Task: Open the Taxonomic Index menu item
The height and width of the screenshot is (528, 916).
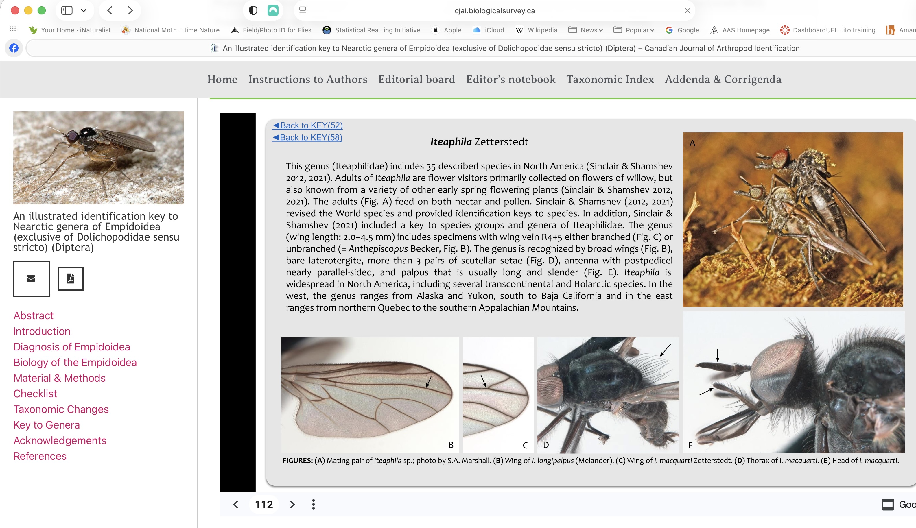Action: [610, 80]
